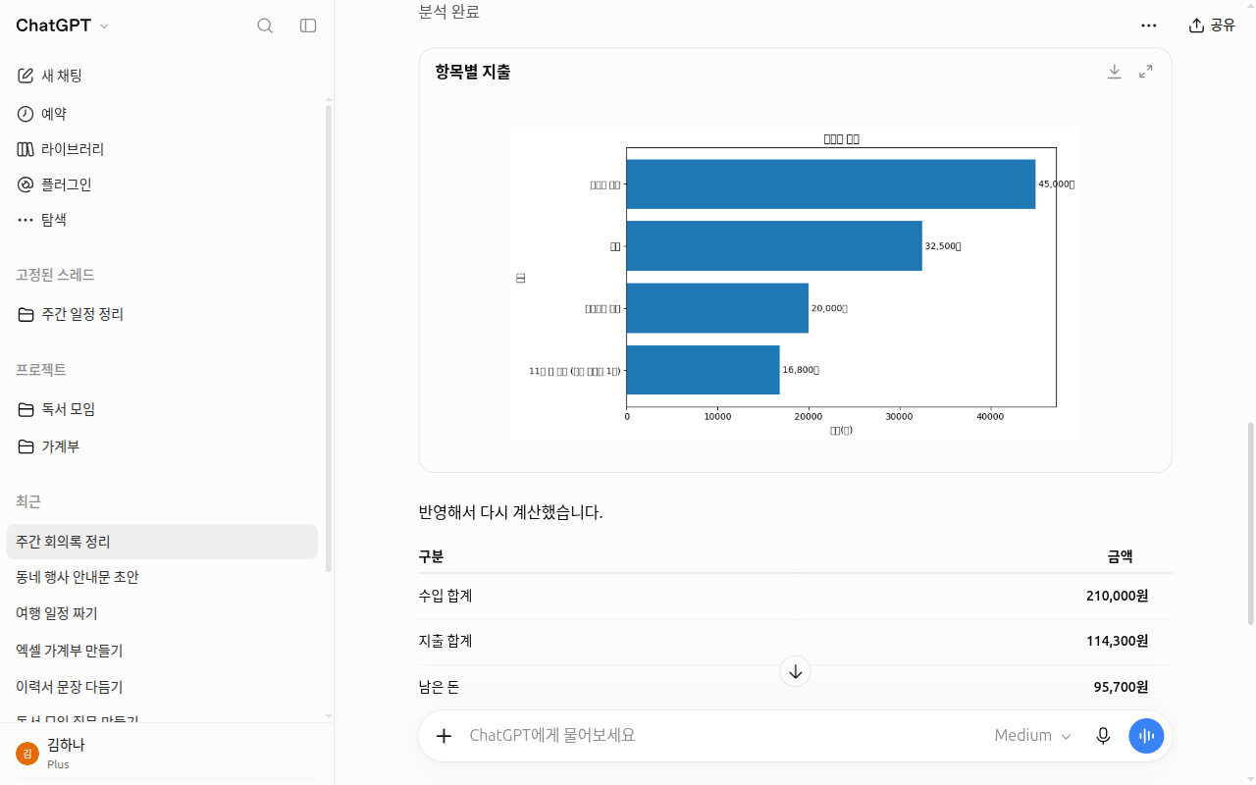1256x785 pixels.
Task: Click the 95,700원 remaining amount cell
Action: pyautogui.click(x=1121, y=687)
